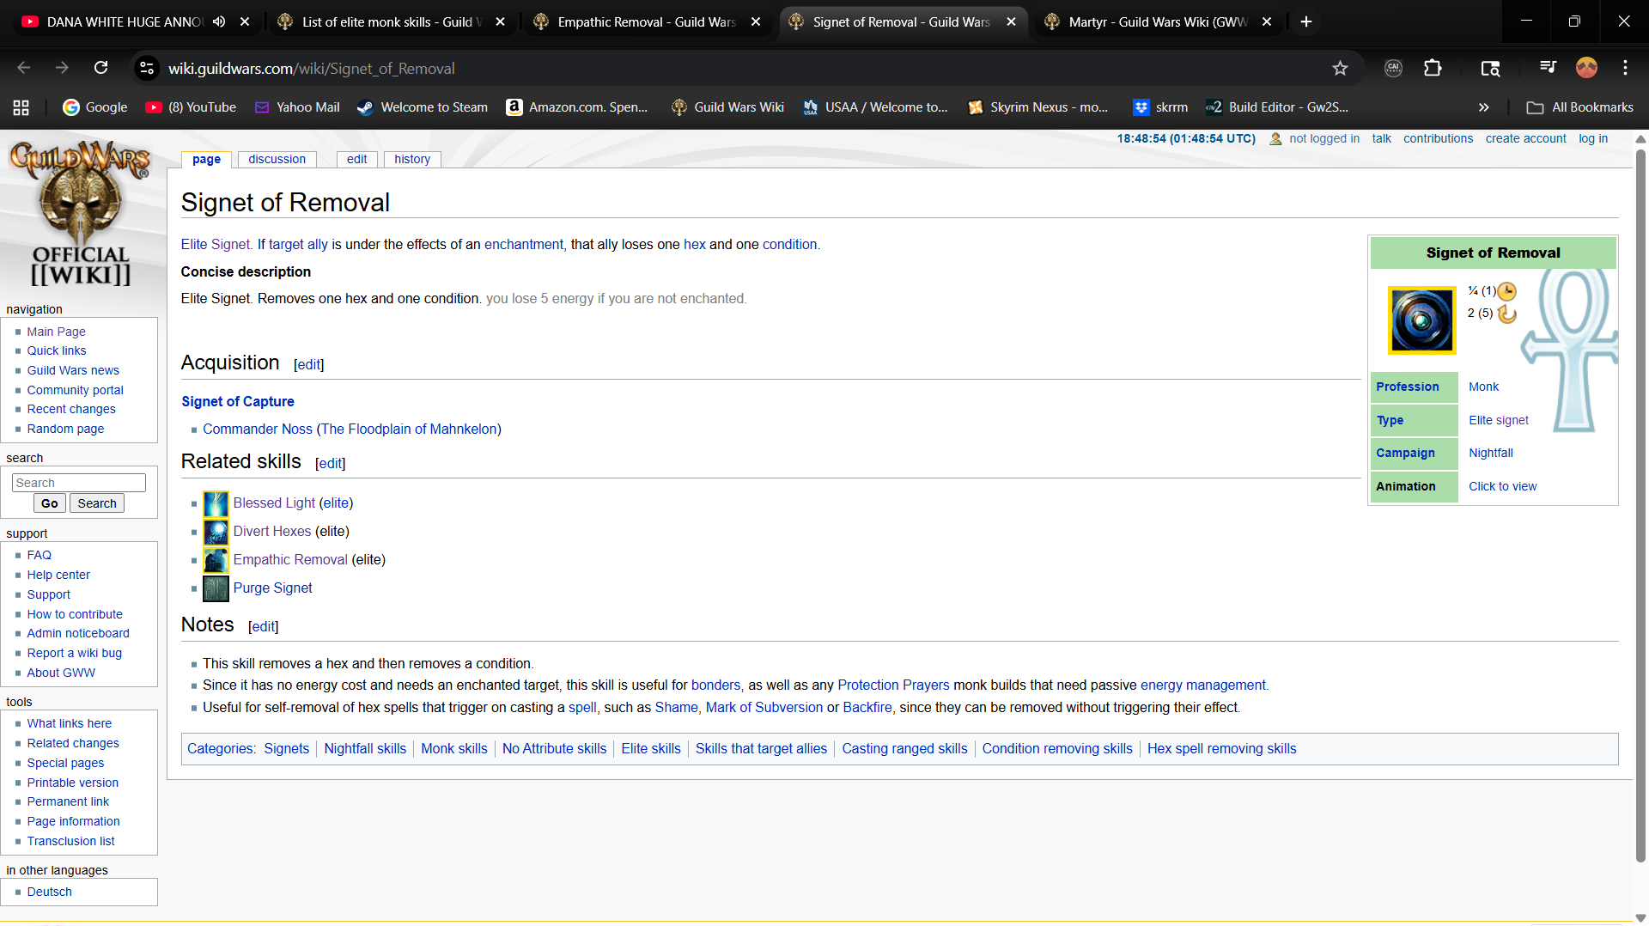Switch to the List of elite monk skills tab
Image resolution: width=1649 pixels, height=926 pixels.
[391, 21]
